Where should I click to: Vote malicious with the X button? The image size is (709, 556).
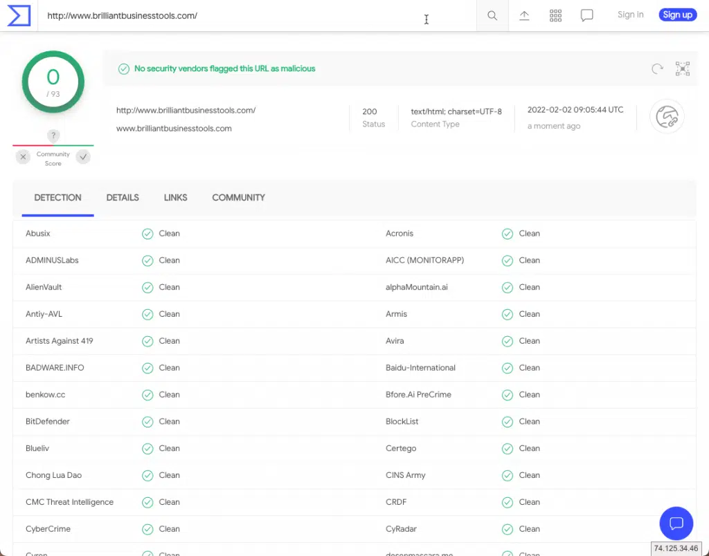tap(23, 157)
